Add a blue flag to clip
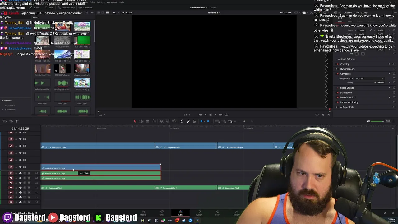Screen dimensions: 398x224 coord(201,121)
